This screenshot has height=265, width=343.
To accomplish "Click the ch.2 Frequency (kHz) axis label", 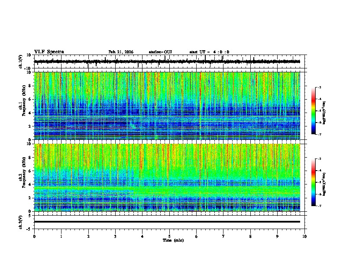I will point(23,172).
